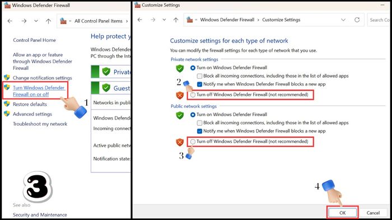Open Change notification settings link
The image size is (392, 220).
pyautogui.click(x=42, y=78)
